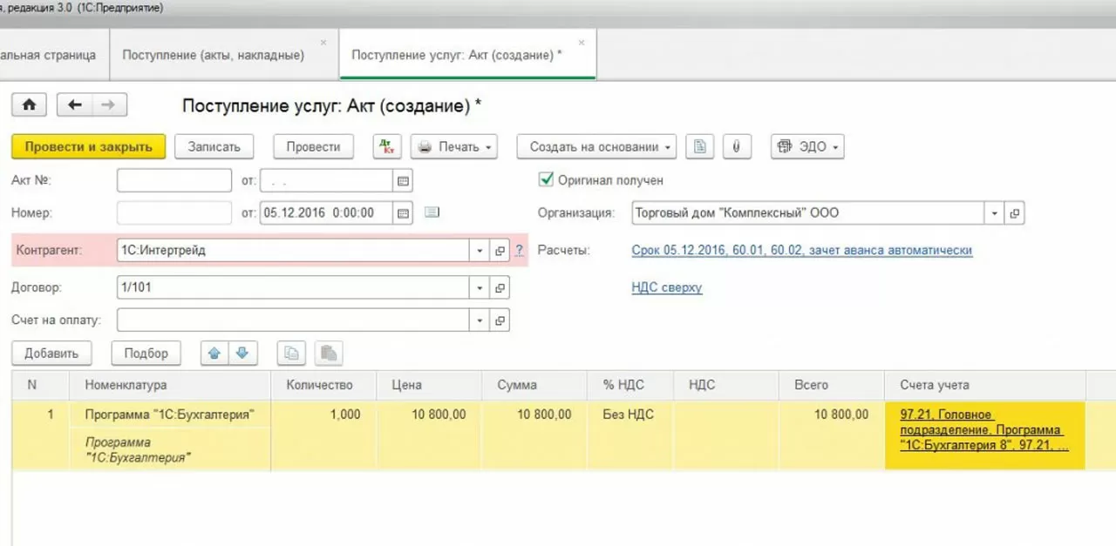Screen dimensions: 1116x546
Task: Expand the Контрагент dropdown list
Action: [x=480, y=251]
